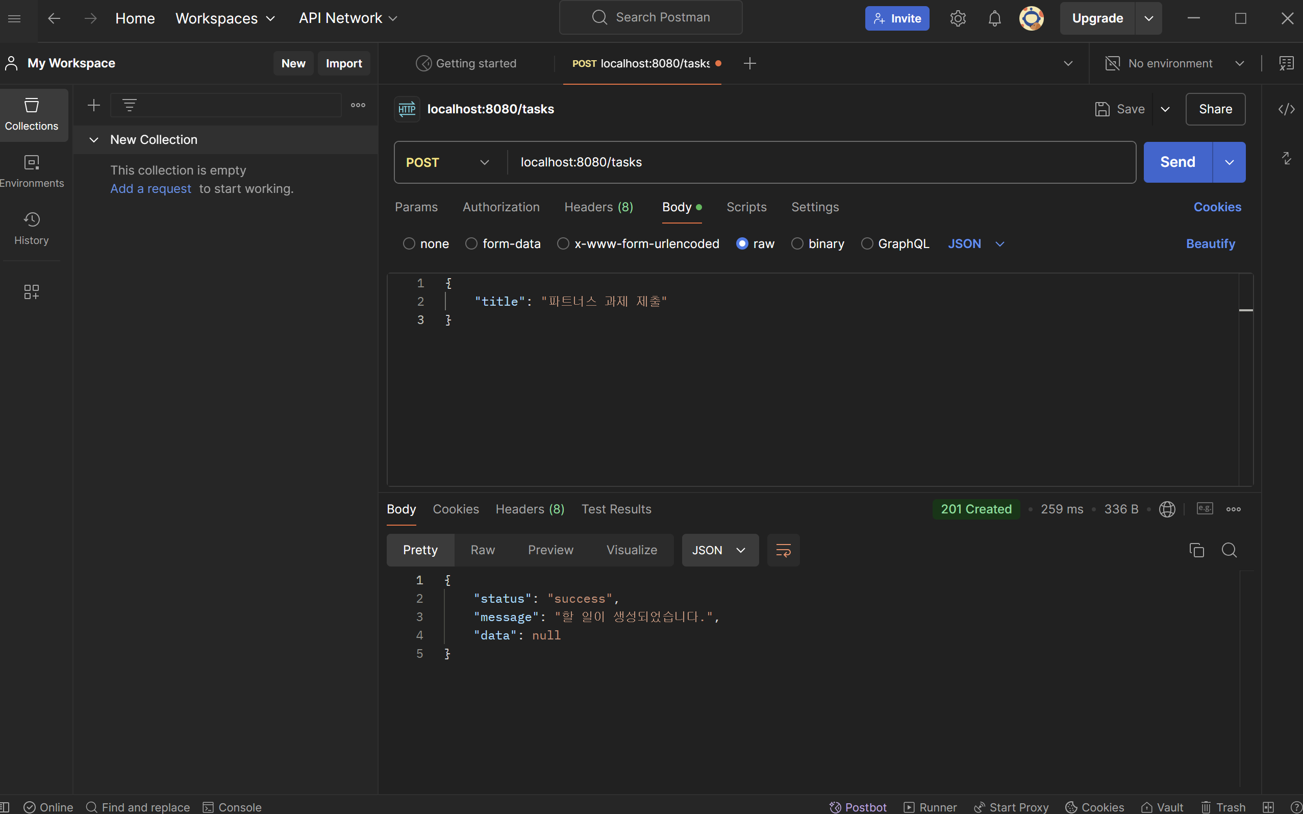Select the binary body option

(x=797, y=244)
